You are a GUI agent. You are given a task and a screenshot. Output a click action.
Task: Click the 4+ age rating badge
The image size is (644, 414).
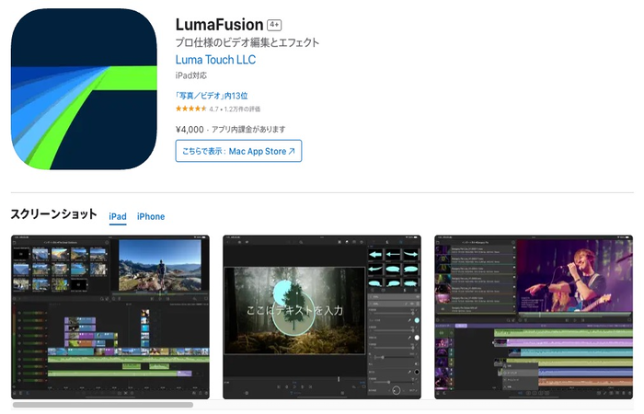[x=274, y=25]
